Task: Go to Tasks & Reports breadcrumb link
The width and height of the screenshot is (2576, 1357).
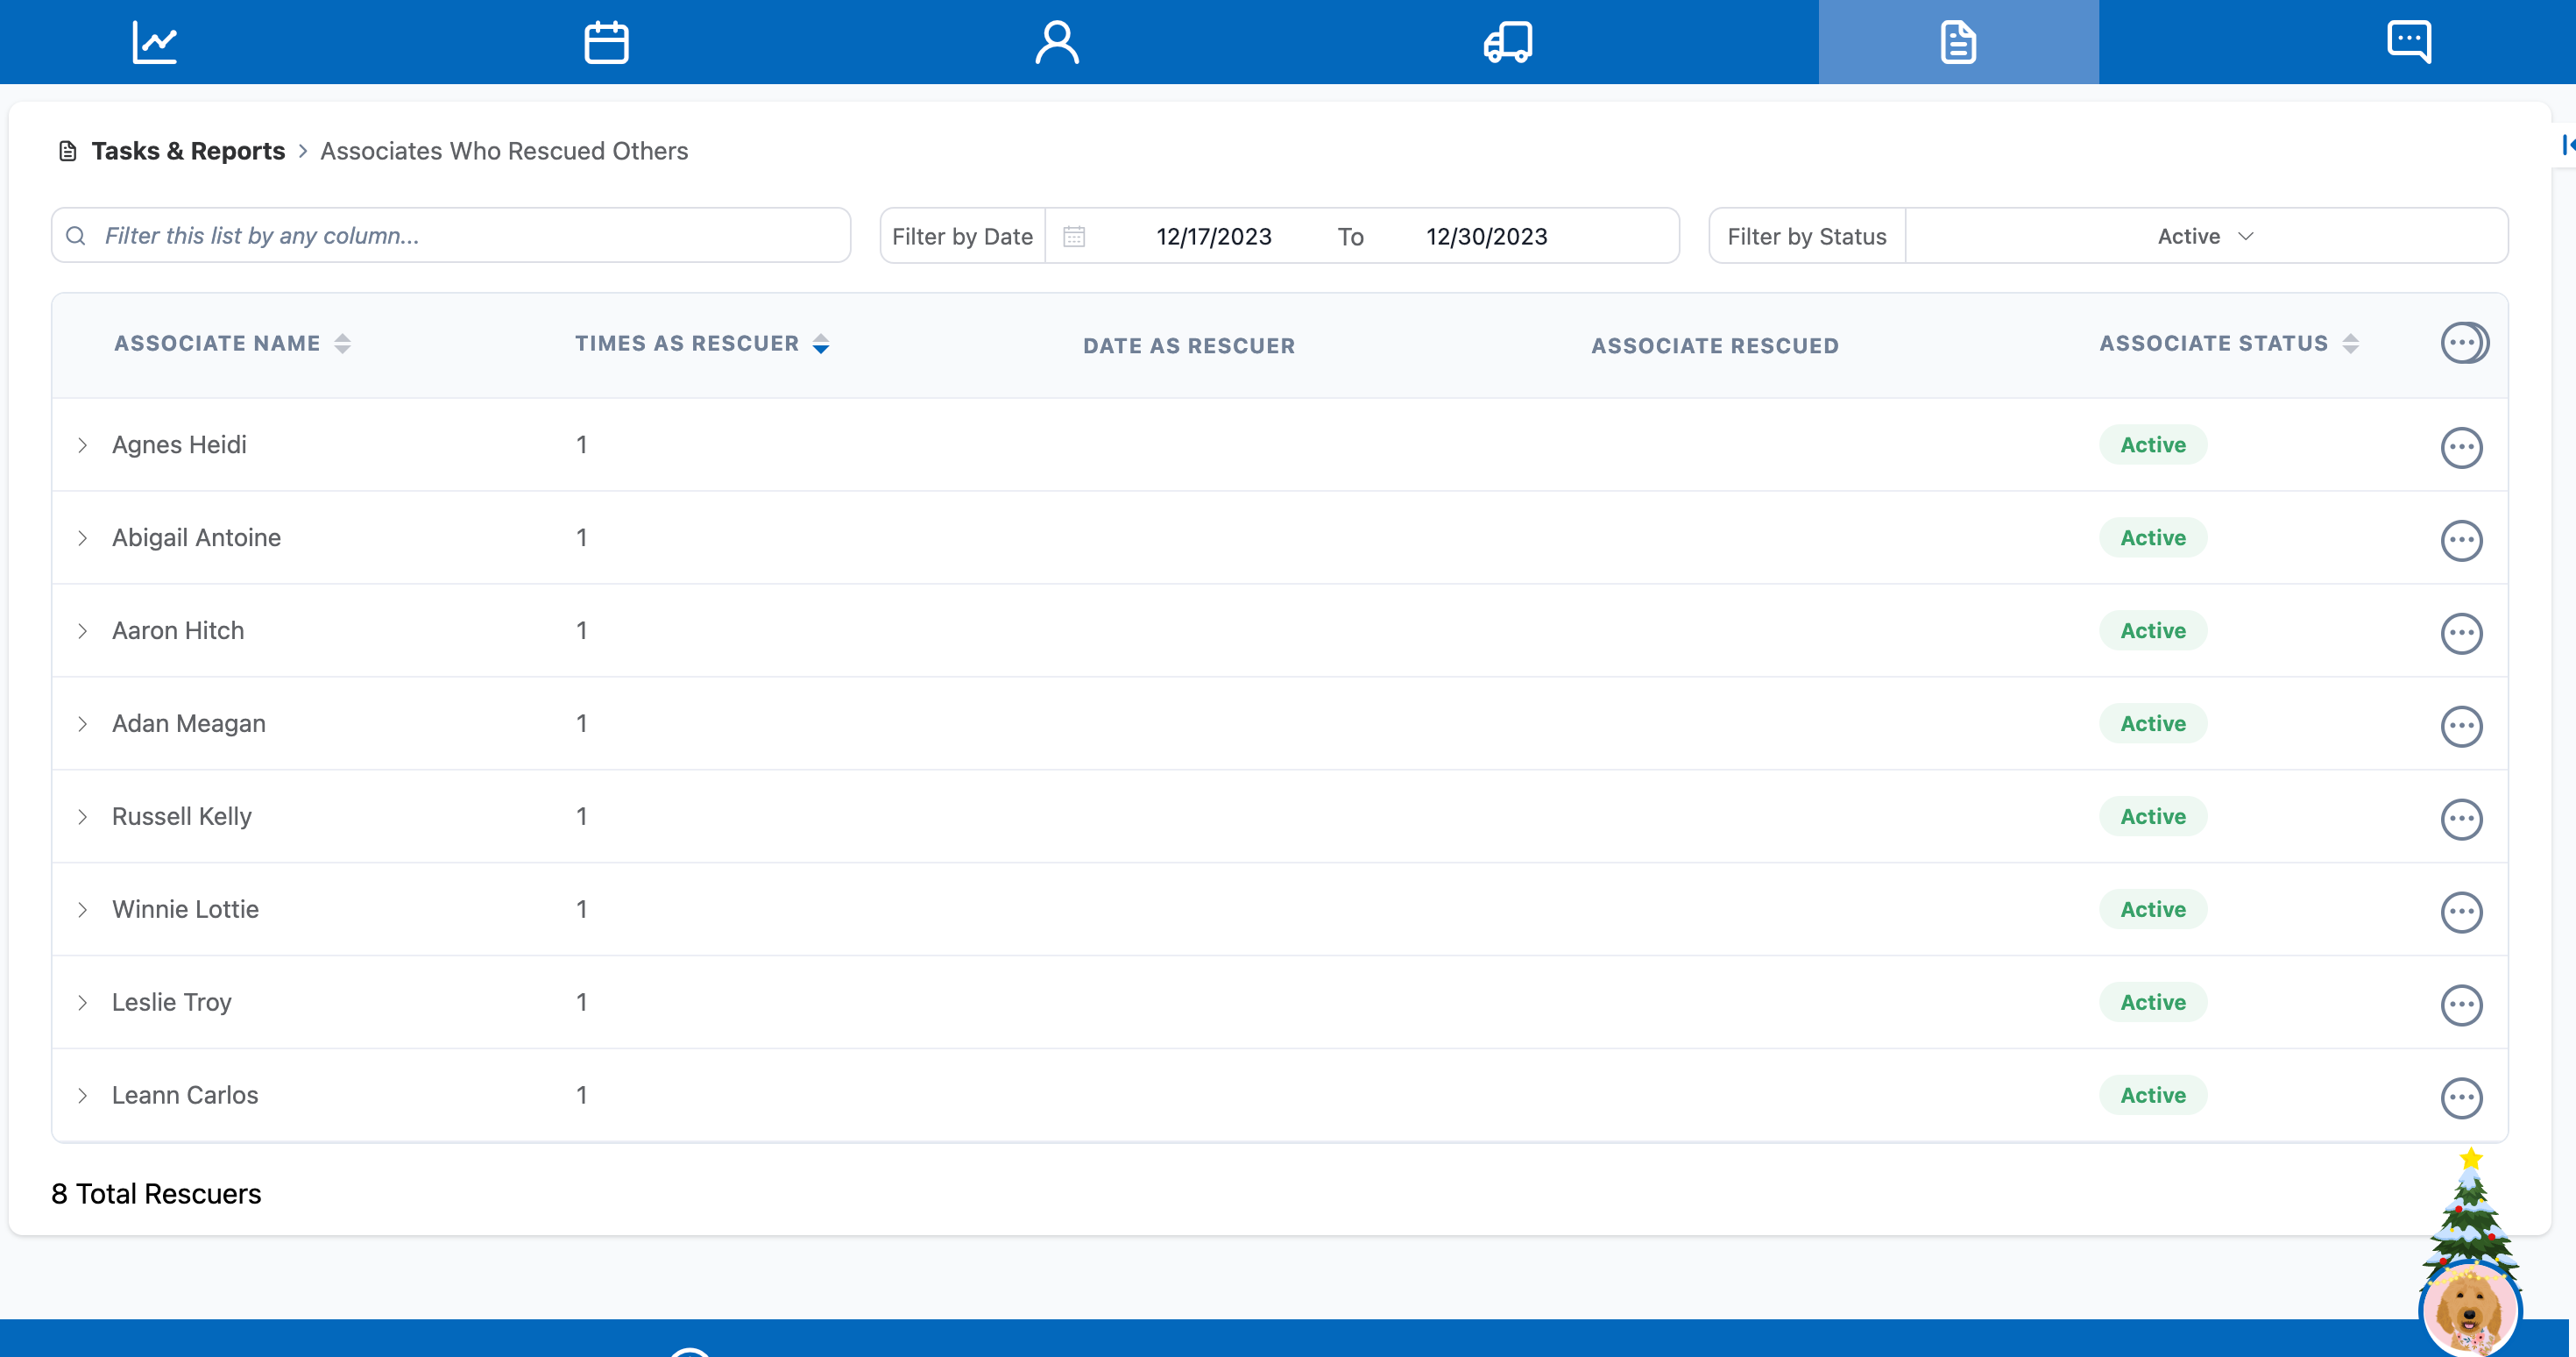Action: (x=188, y=151)
